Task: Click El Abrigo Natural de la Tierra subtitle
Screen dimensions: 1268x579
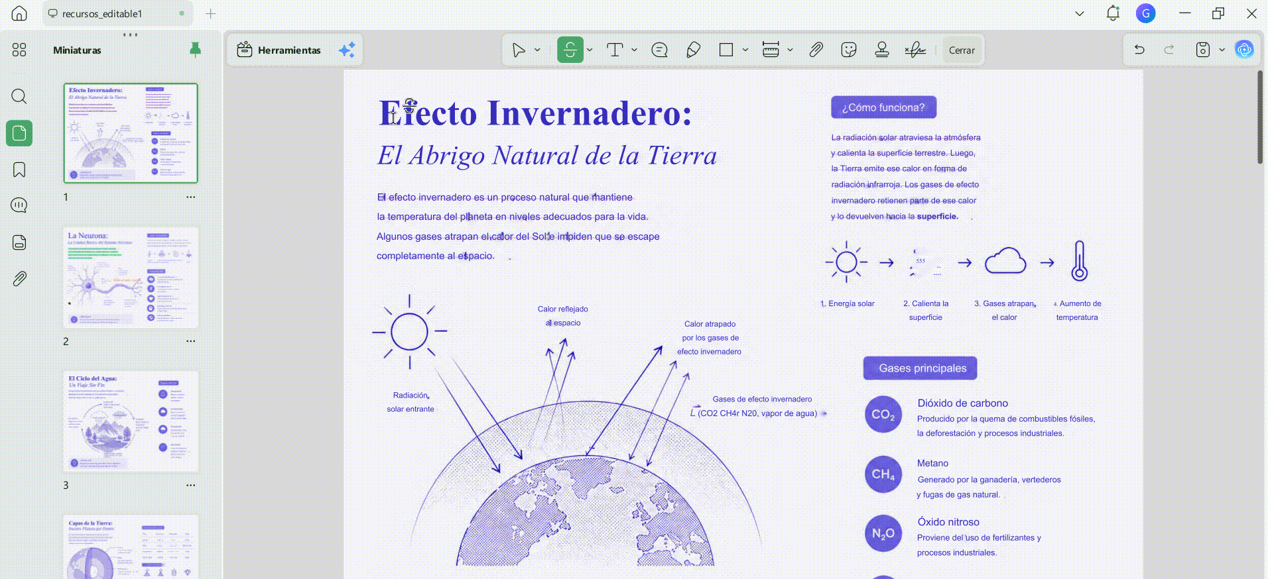Action: click(x=547, y=156)
